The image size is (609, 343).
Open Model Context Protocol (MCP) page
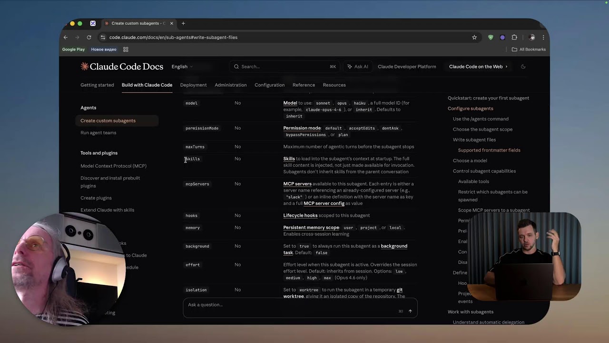[x=113, y=166]
